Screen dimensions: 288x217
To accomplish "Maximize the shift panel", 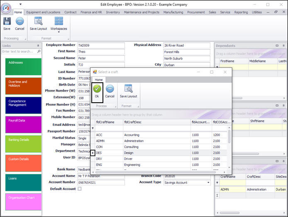I will click(277, 106).
